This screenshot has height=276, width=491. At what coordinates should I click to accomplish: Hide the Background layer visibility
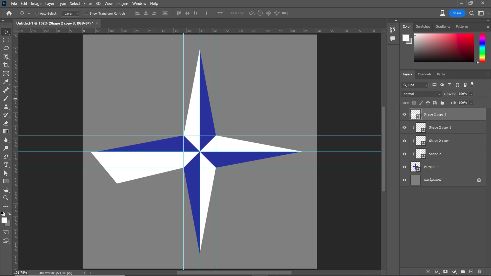pos(404,180)
